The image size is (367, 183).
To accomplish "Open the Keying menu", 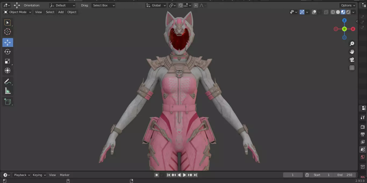I will pos(39,175).
